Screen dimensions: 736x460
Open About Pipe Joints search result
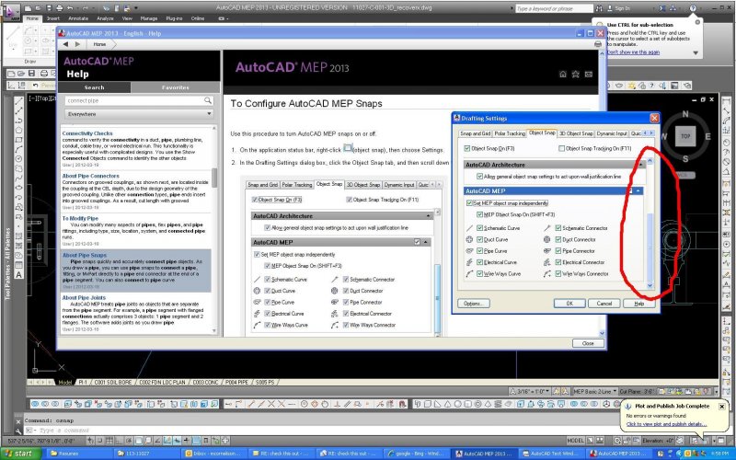pyautogui.click(x=84, y=297)
